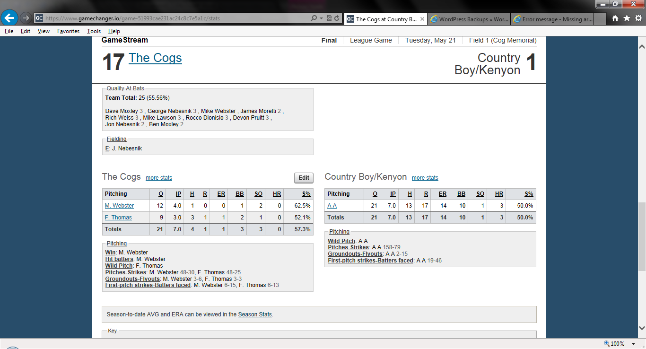Sort Cogs pitching by S% column

click(x=306, y=194)
